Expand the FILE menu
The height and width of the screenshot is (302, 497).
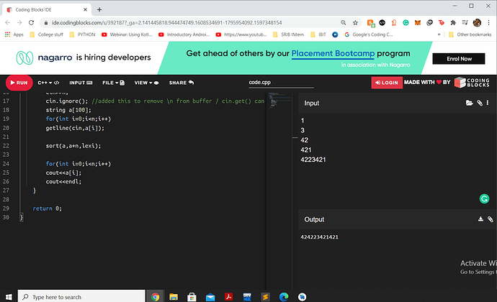point(113,83)
